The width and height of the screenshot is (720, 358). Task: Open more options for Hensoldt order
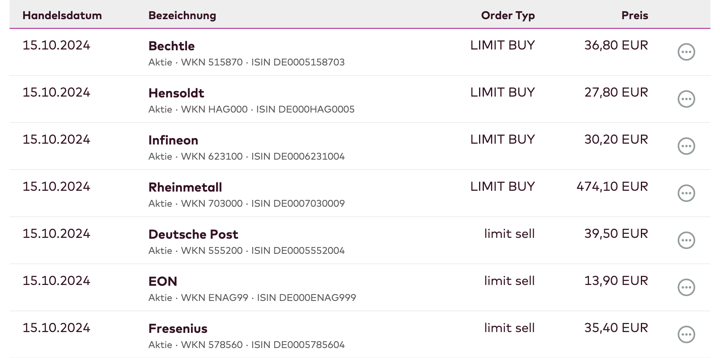[686, 99]
